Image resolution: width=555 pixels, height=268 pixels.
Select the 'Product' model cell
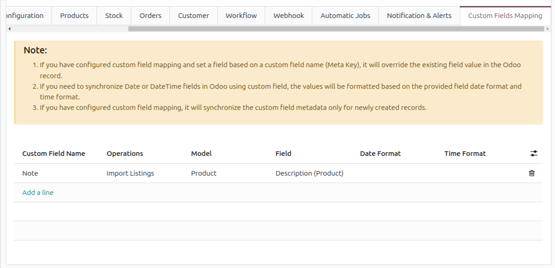(230, 173)
